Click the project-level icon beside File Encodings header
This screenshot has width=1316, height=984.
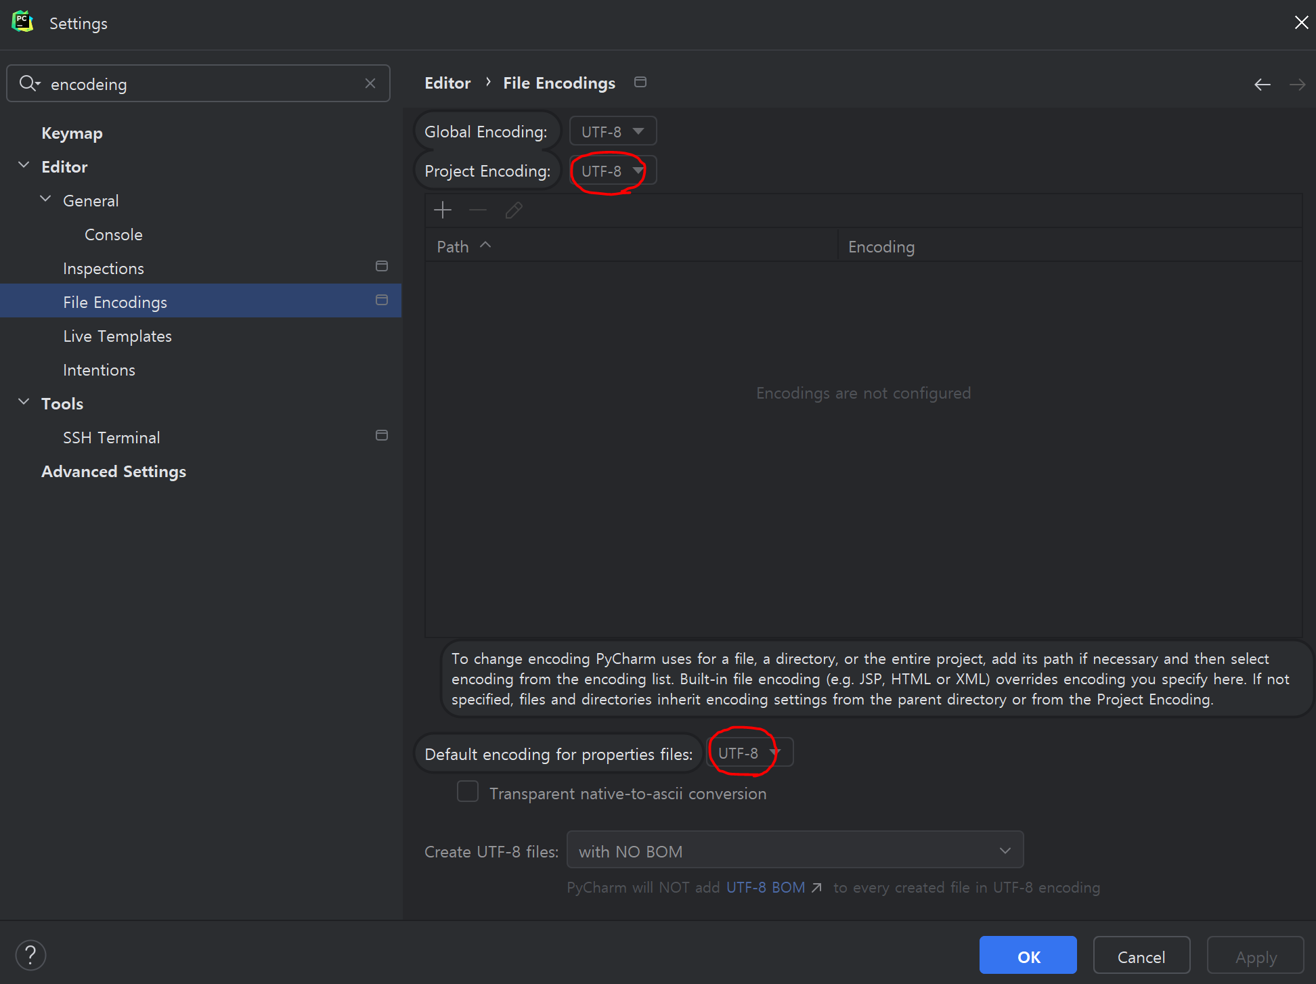click(x=640, y=83)
